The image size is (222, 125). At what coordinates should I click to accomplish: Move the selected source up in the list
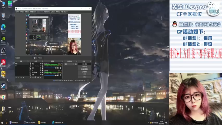[x=38, y=77]
